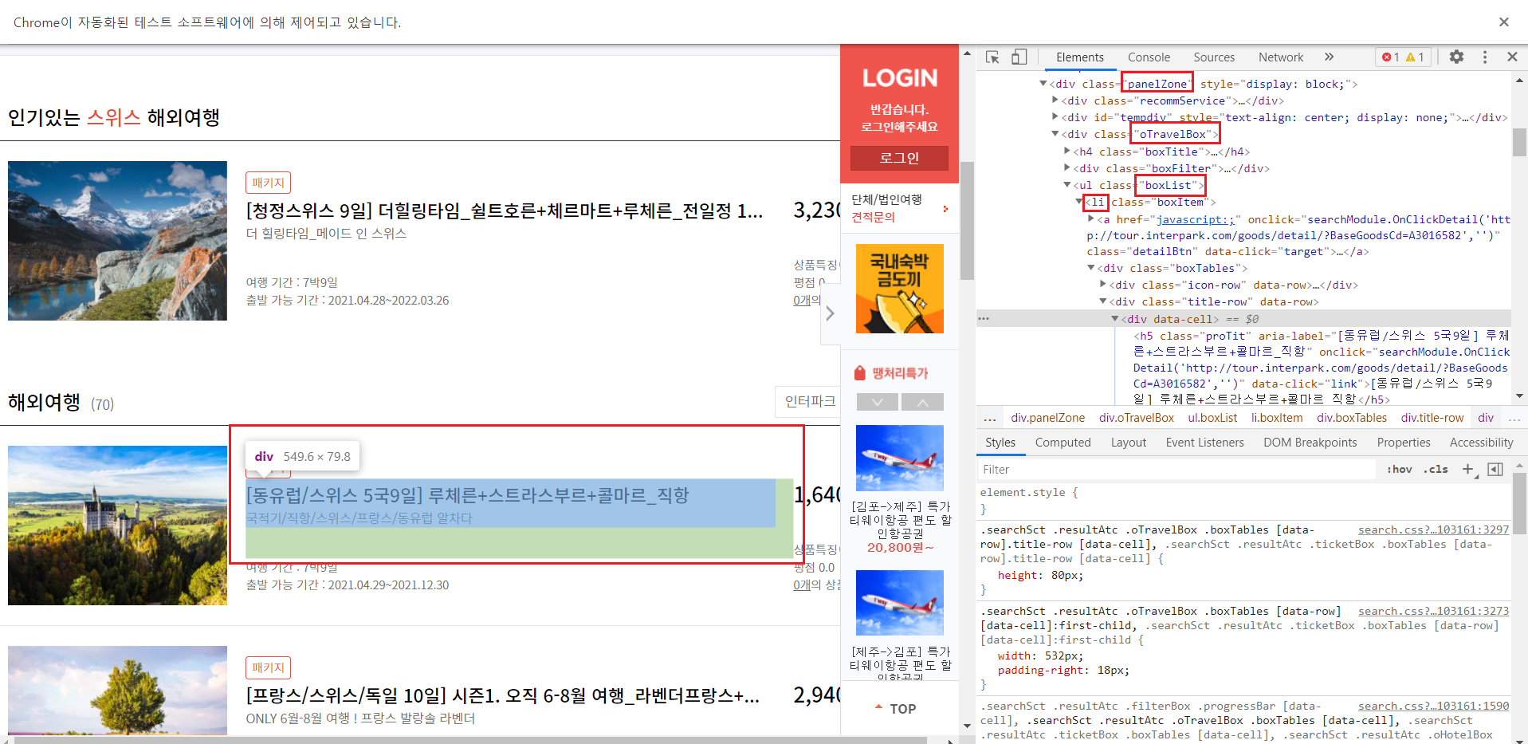Screen dimensions: 1528x744
Task: Click the javascript:; href link in DOM
Action: point(1195,219)
